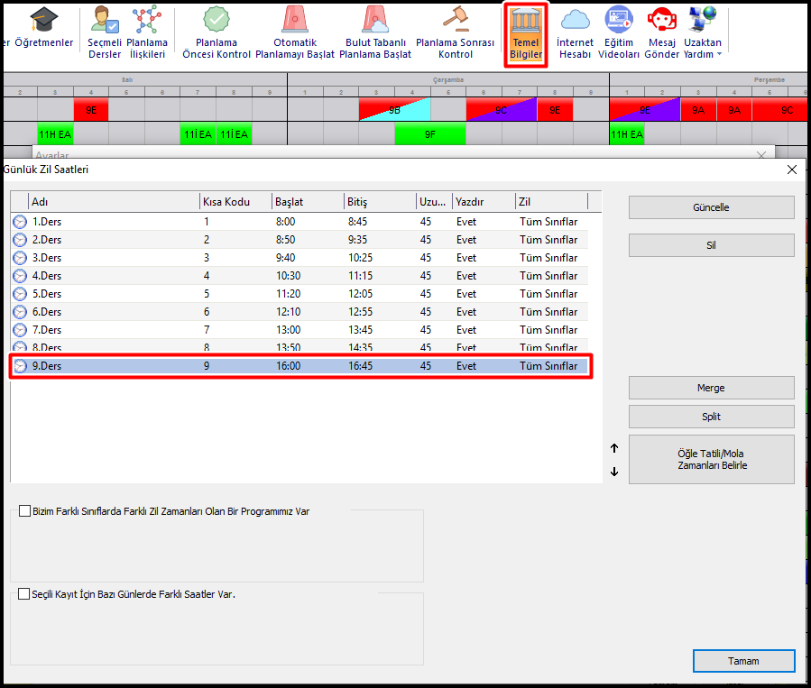Select the 16:45 end time cell

360,366
